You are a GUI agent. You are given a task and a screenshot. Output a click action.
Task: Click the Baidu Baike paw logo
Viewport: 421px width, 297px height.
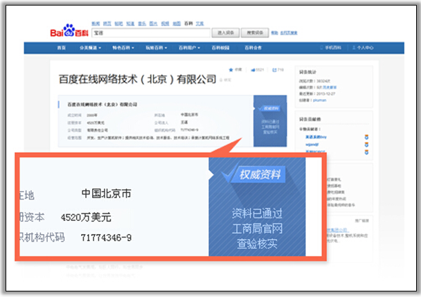(69, 30)
